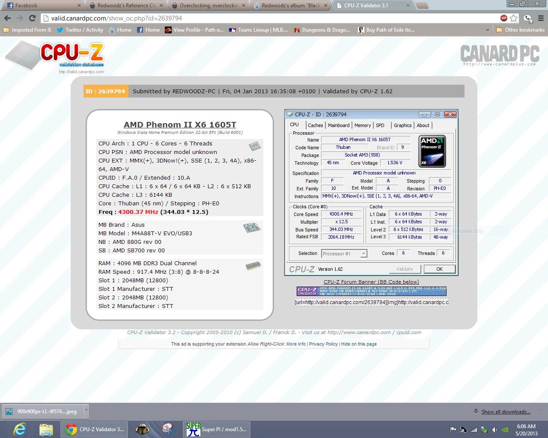548x438 pixels.
Task: Click the taskbar clock showing 6:06 AM
Action: [x=526, y=429]
